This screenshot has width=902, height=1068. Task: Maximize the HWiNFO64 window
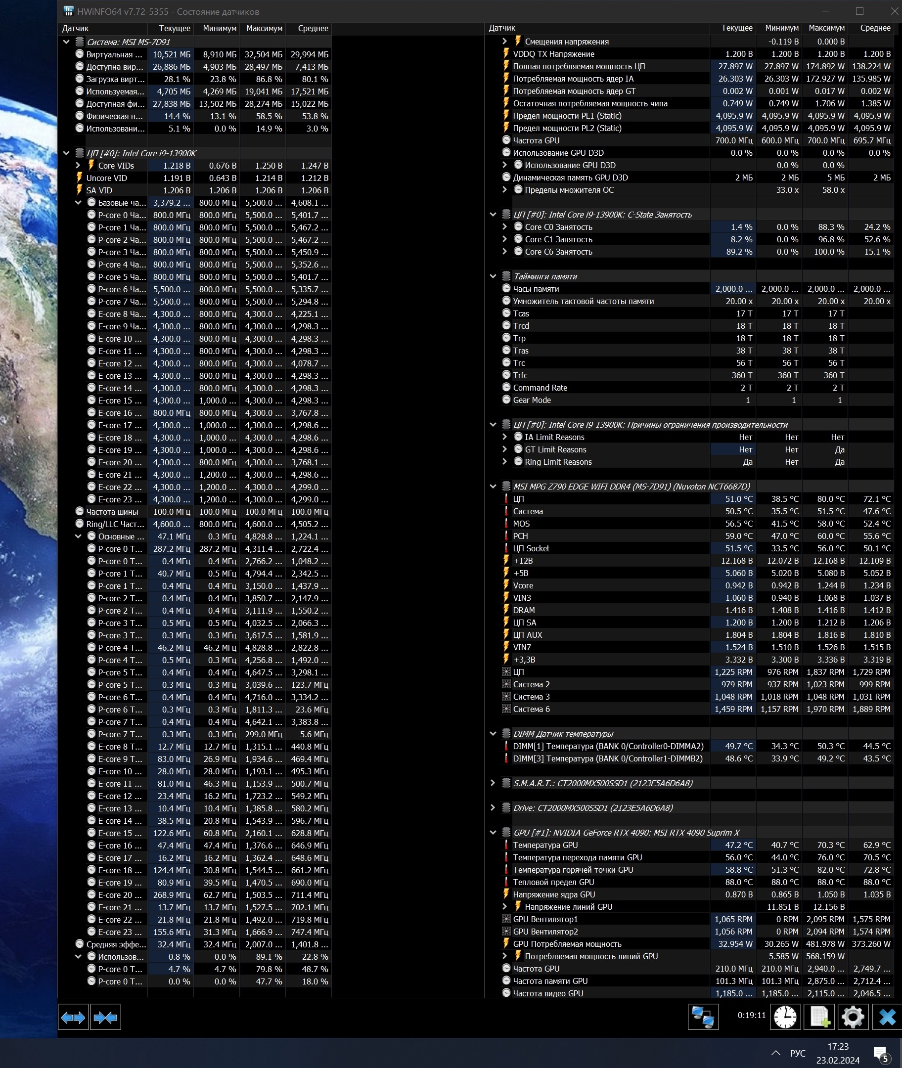pos(859,11)
